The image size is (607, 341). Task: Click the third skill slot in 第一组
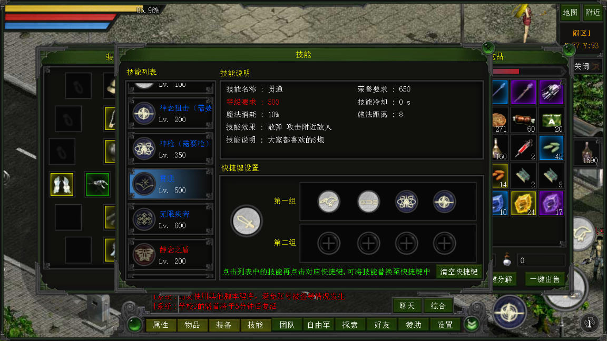click(x=406, y=202)
